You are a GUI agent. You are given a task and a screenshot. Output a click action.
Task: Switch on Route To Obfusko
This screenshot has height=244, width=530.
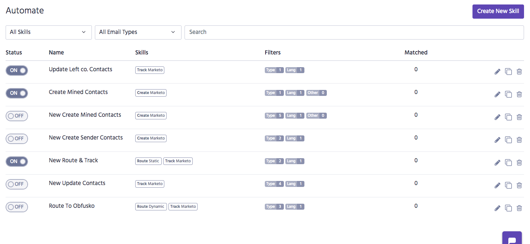coord(17,207)
